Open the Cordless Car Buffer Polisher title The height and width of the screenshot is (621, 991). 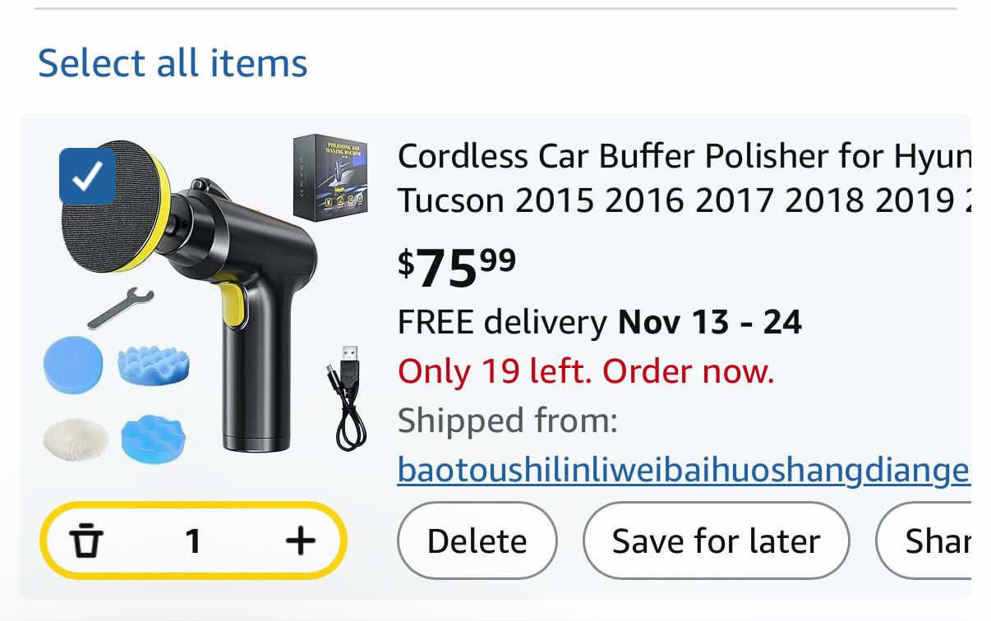coord(683,177)
